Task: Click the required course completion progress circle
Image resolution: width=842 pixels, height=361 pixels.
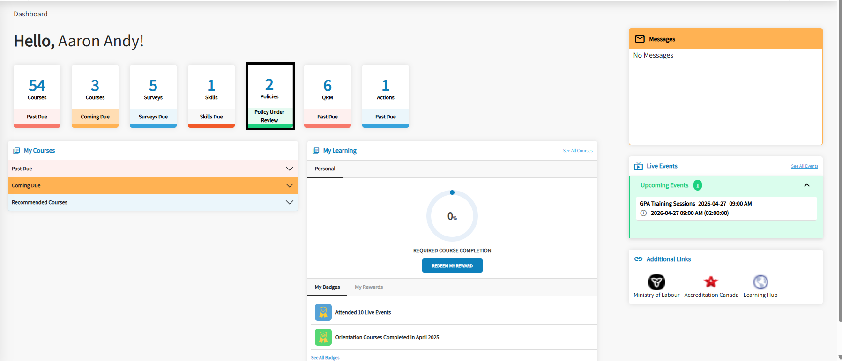Action: click(x=452, y=216)
